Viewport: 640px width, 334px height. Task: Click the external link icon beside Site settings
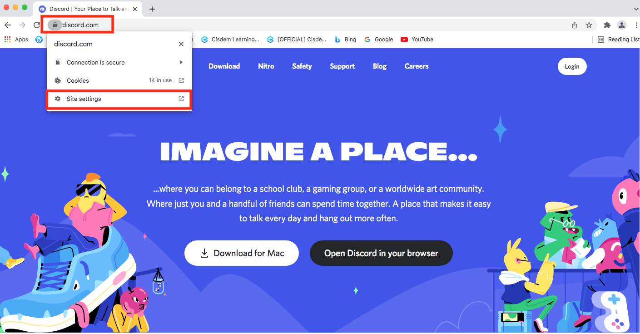[181, 99]
